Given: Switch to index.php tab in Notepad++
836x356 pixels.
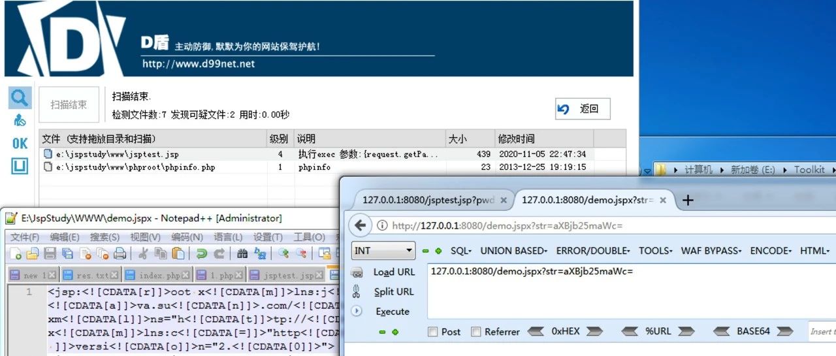Looking at the screenshot, I should click(157, 275).
